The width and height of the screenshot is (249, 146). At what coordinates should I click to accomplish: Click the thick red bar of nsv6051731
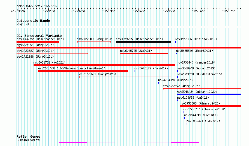pyautogui.click(x=104, y=65)
